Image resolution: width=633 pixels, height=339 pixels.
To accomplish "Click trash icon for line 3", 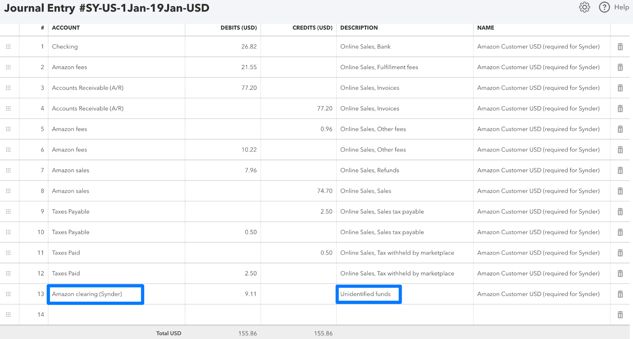I will tap(620, 88).
